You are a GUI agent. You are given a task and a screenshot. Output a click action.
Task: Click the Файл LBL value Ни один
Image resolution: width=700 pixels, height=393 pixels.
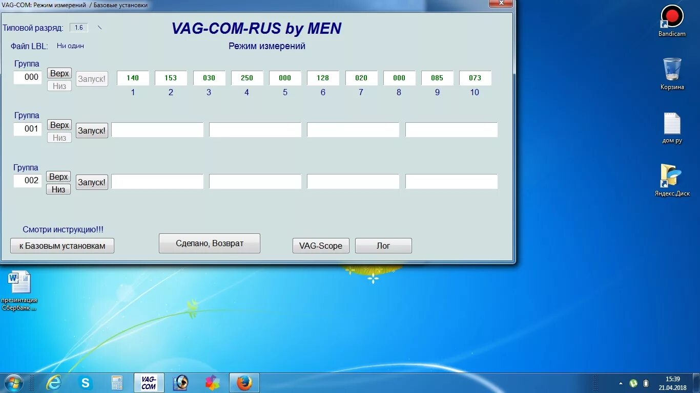[70, 46]
